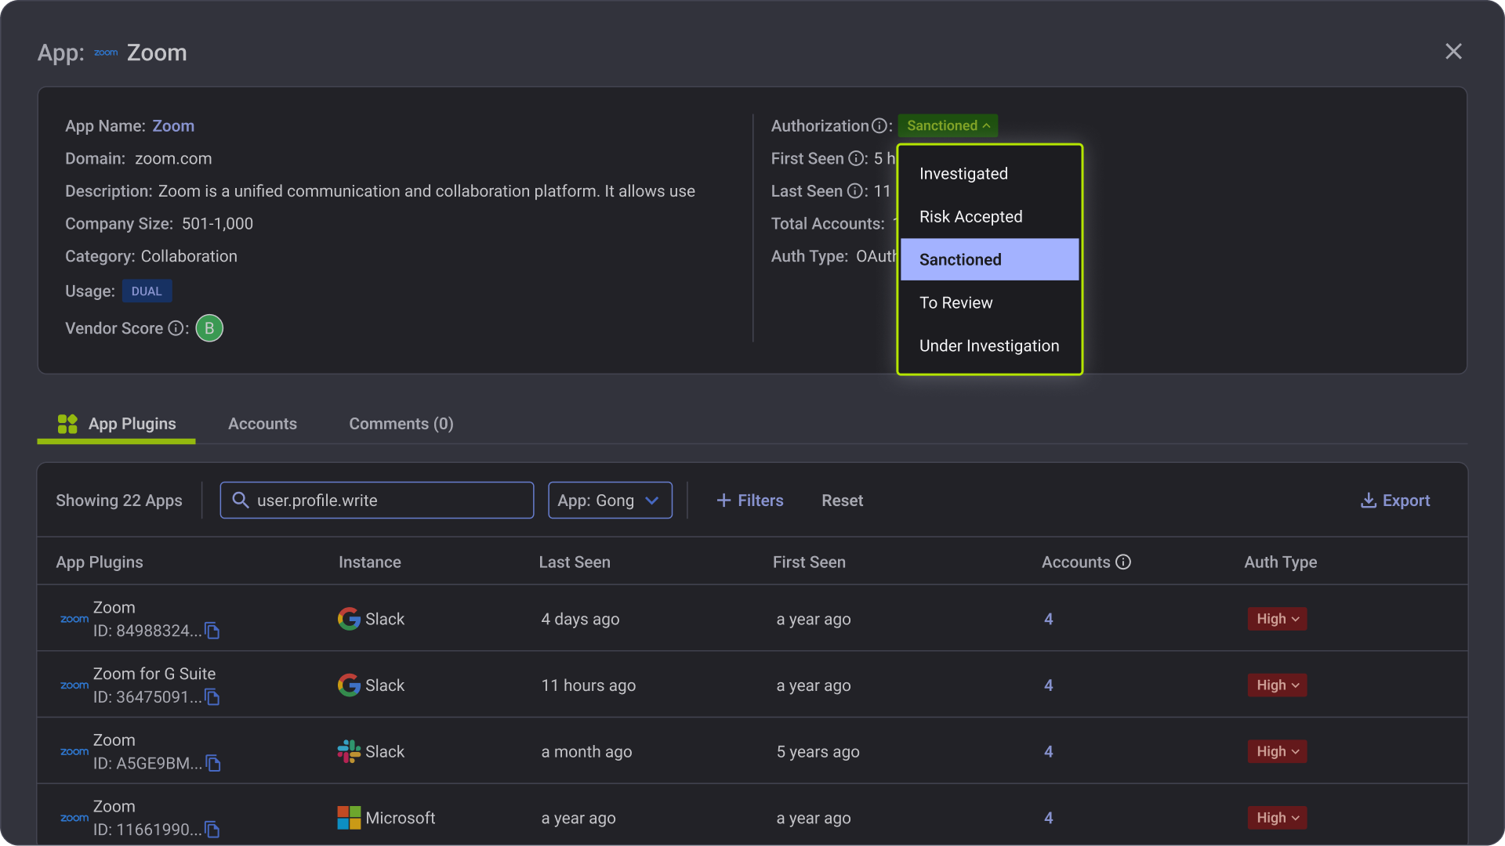The height and width of the screenshot is (846, 1505).
Task: Open the Comments (0) tab
Action: pos(401,424)
